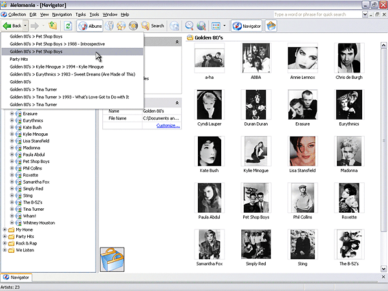Click the thumbnail list scroll down arrow
Screen dimensions: 388x291
[x=383, y=268]
